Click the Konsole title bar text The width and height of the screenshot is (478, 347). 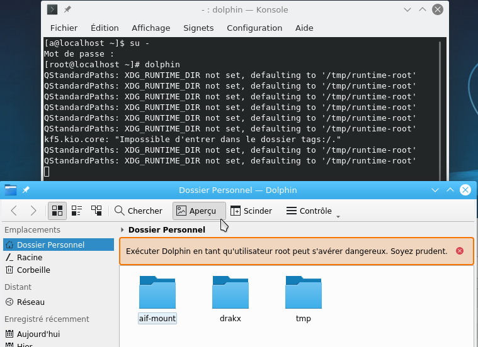pos(245,9)
